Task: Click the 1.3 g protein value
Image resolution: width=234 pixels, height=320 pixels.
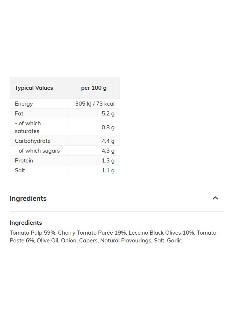Action: point(108,161)
